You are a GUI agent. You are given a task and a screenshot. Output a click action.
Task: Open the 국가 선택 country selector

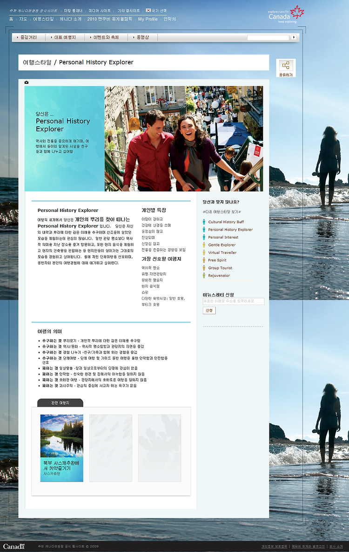click(159, 11)
